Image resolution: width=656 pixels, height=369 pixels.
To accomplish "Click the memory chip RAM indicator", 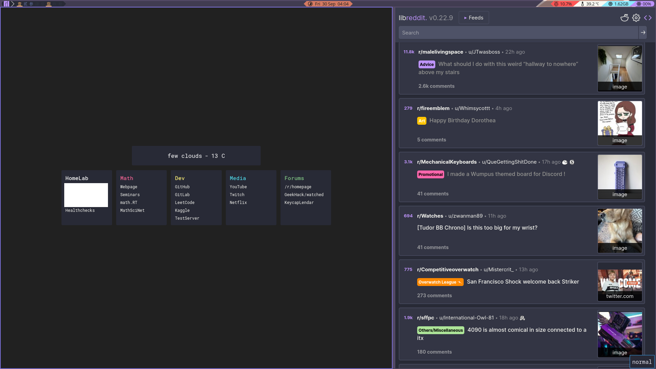I will pyautogui.click(x=618, y=4).
